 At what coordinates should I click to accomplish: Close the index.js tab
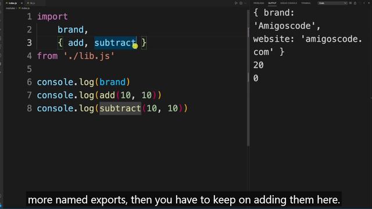point(22,3)
